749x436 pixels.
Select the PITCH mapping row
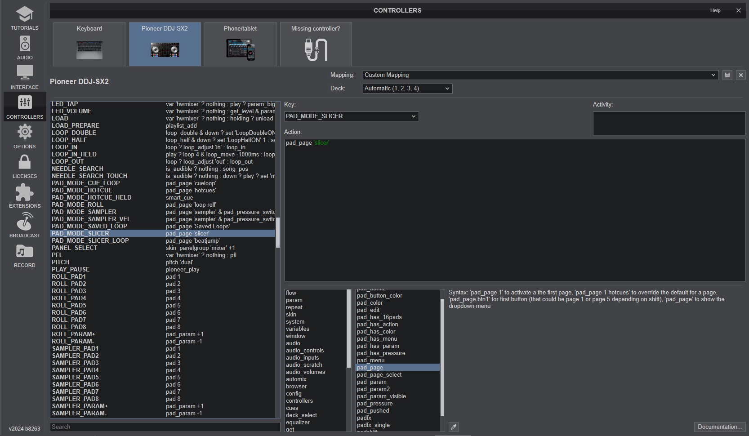(x=162, y=262)
